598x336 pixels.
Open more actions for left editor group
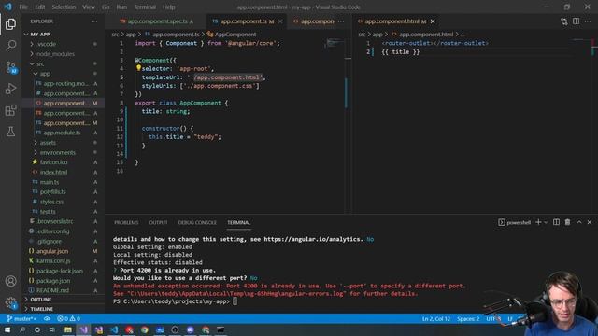(341, 21)
